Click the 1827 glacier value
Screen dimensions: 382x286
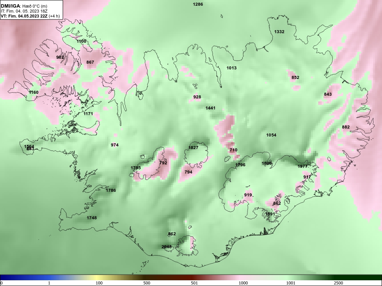pyautogui.click(x=193, y=148)
